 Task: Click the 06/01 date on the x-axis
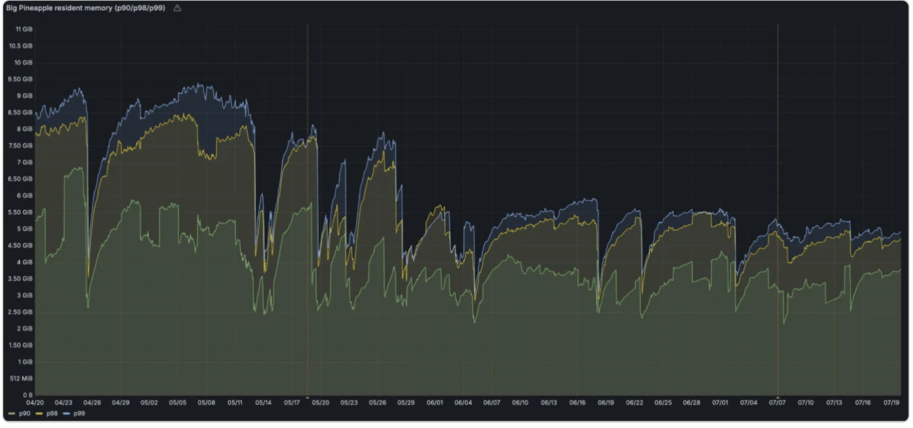point(435,403)
